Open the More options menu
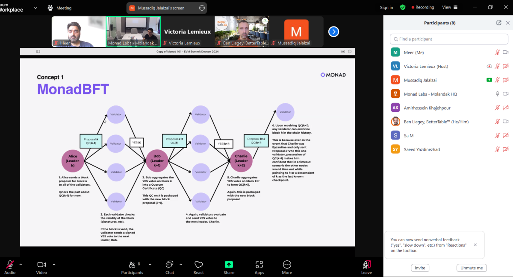This screenshot has height=277, width=513. tap(287, 267)
